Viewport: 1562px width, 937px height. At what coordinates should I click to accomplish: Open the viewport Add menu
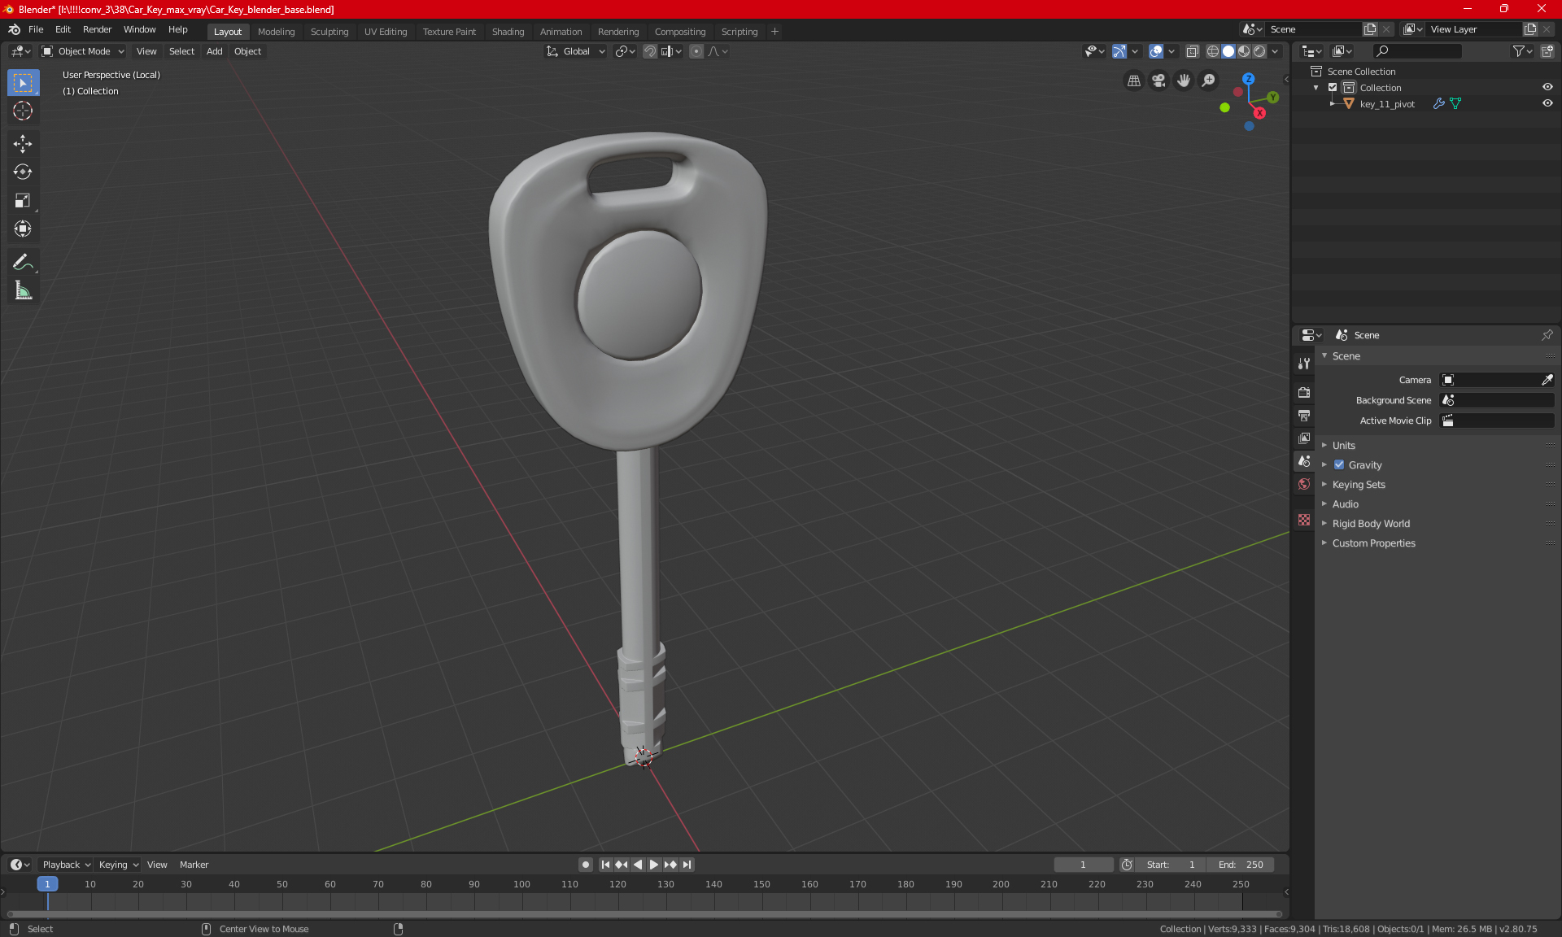(214, 51)
